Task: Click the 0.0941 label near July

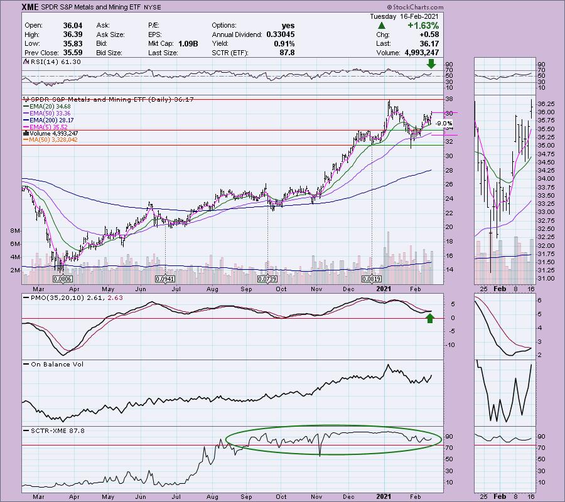Action: point(164,279)
